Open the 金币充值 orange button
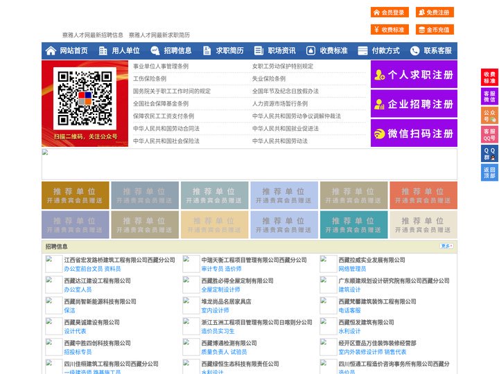 tap(435, 30)
